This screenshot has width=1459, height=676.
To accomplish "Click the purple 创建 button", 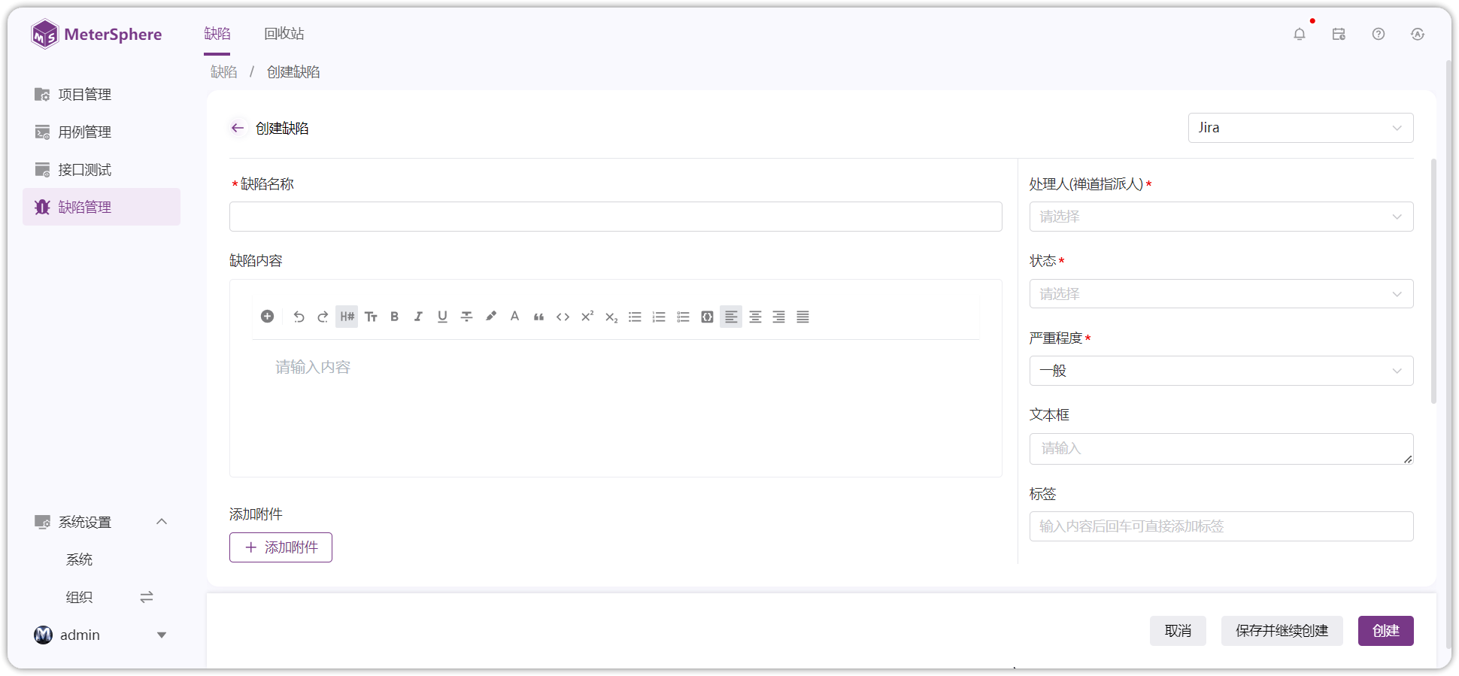I will point(1386,631).
